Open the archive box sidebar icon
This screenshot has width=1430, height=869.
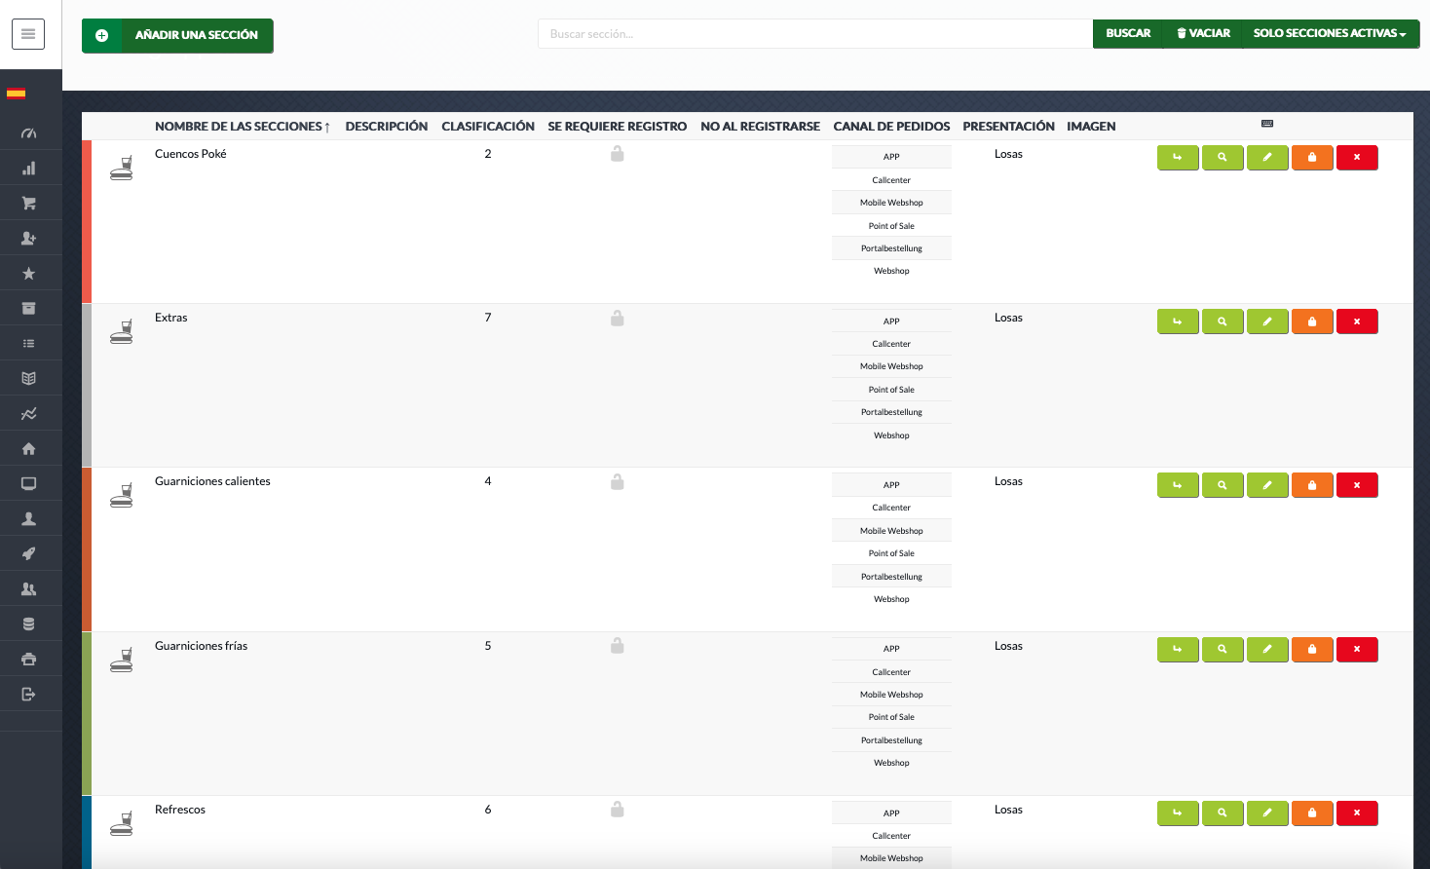coord(28,309)
